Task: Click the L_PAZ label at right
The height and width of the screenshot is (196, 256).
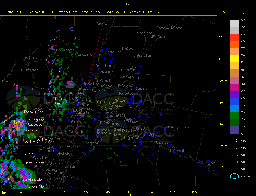Action: click(211, 163)
